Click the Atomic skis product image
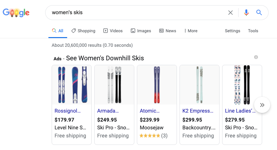This screenshot has width=277, height=150. click(157, 85)
